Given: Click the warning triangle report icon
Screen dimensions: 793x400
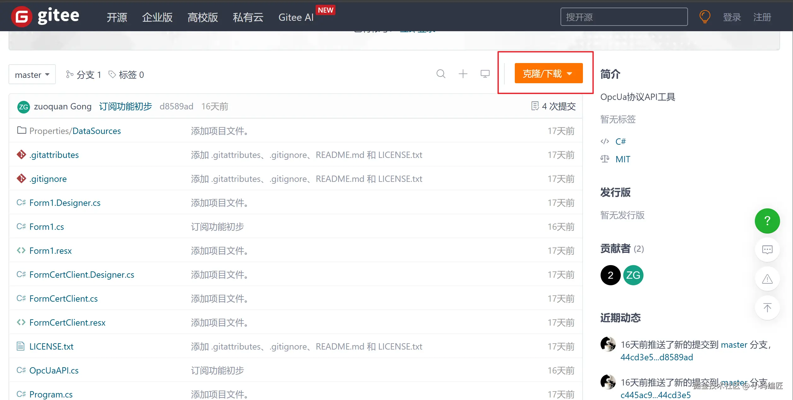Looking at the screenshot, I should pyautogui.click(x=767, y=279).
